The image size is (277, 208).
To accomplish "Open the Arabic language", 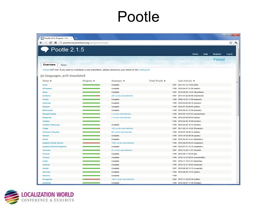I will point(45,100).
